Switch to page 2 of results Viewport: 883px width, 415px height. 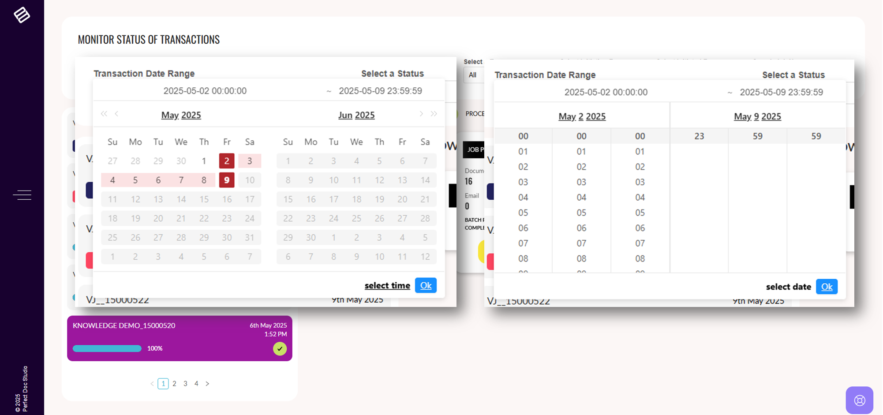point(174,384)
